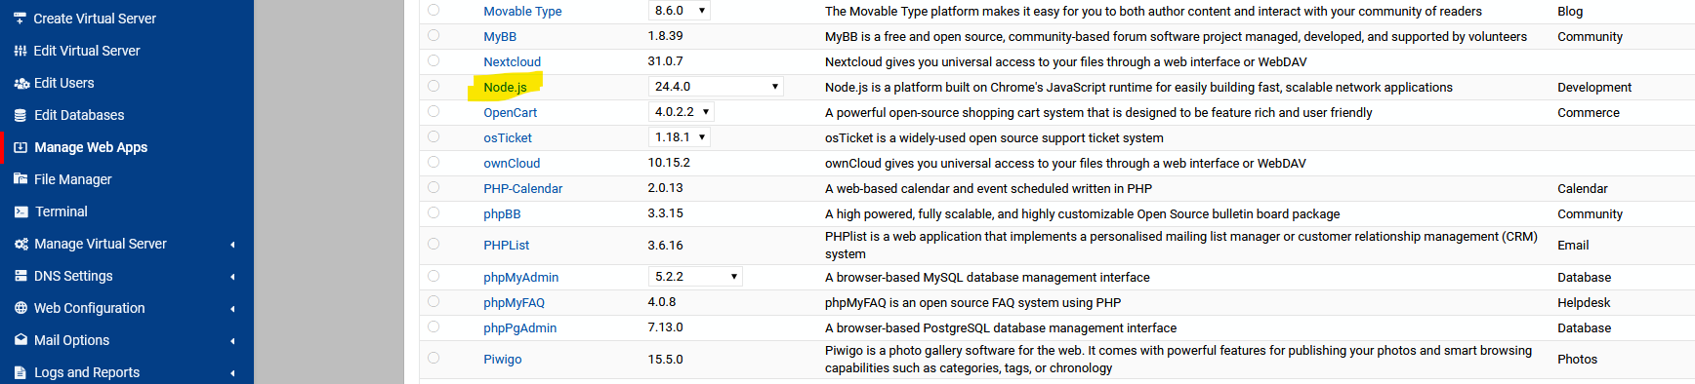Click the Web Configuration globe icon

pos(21,308)
